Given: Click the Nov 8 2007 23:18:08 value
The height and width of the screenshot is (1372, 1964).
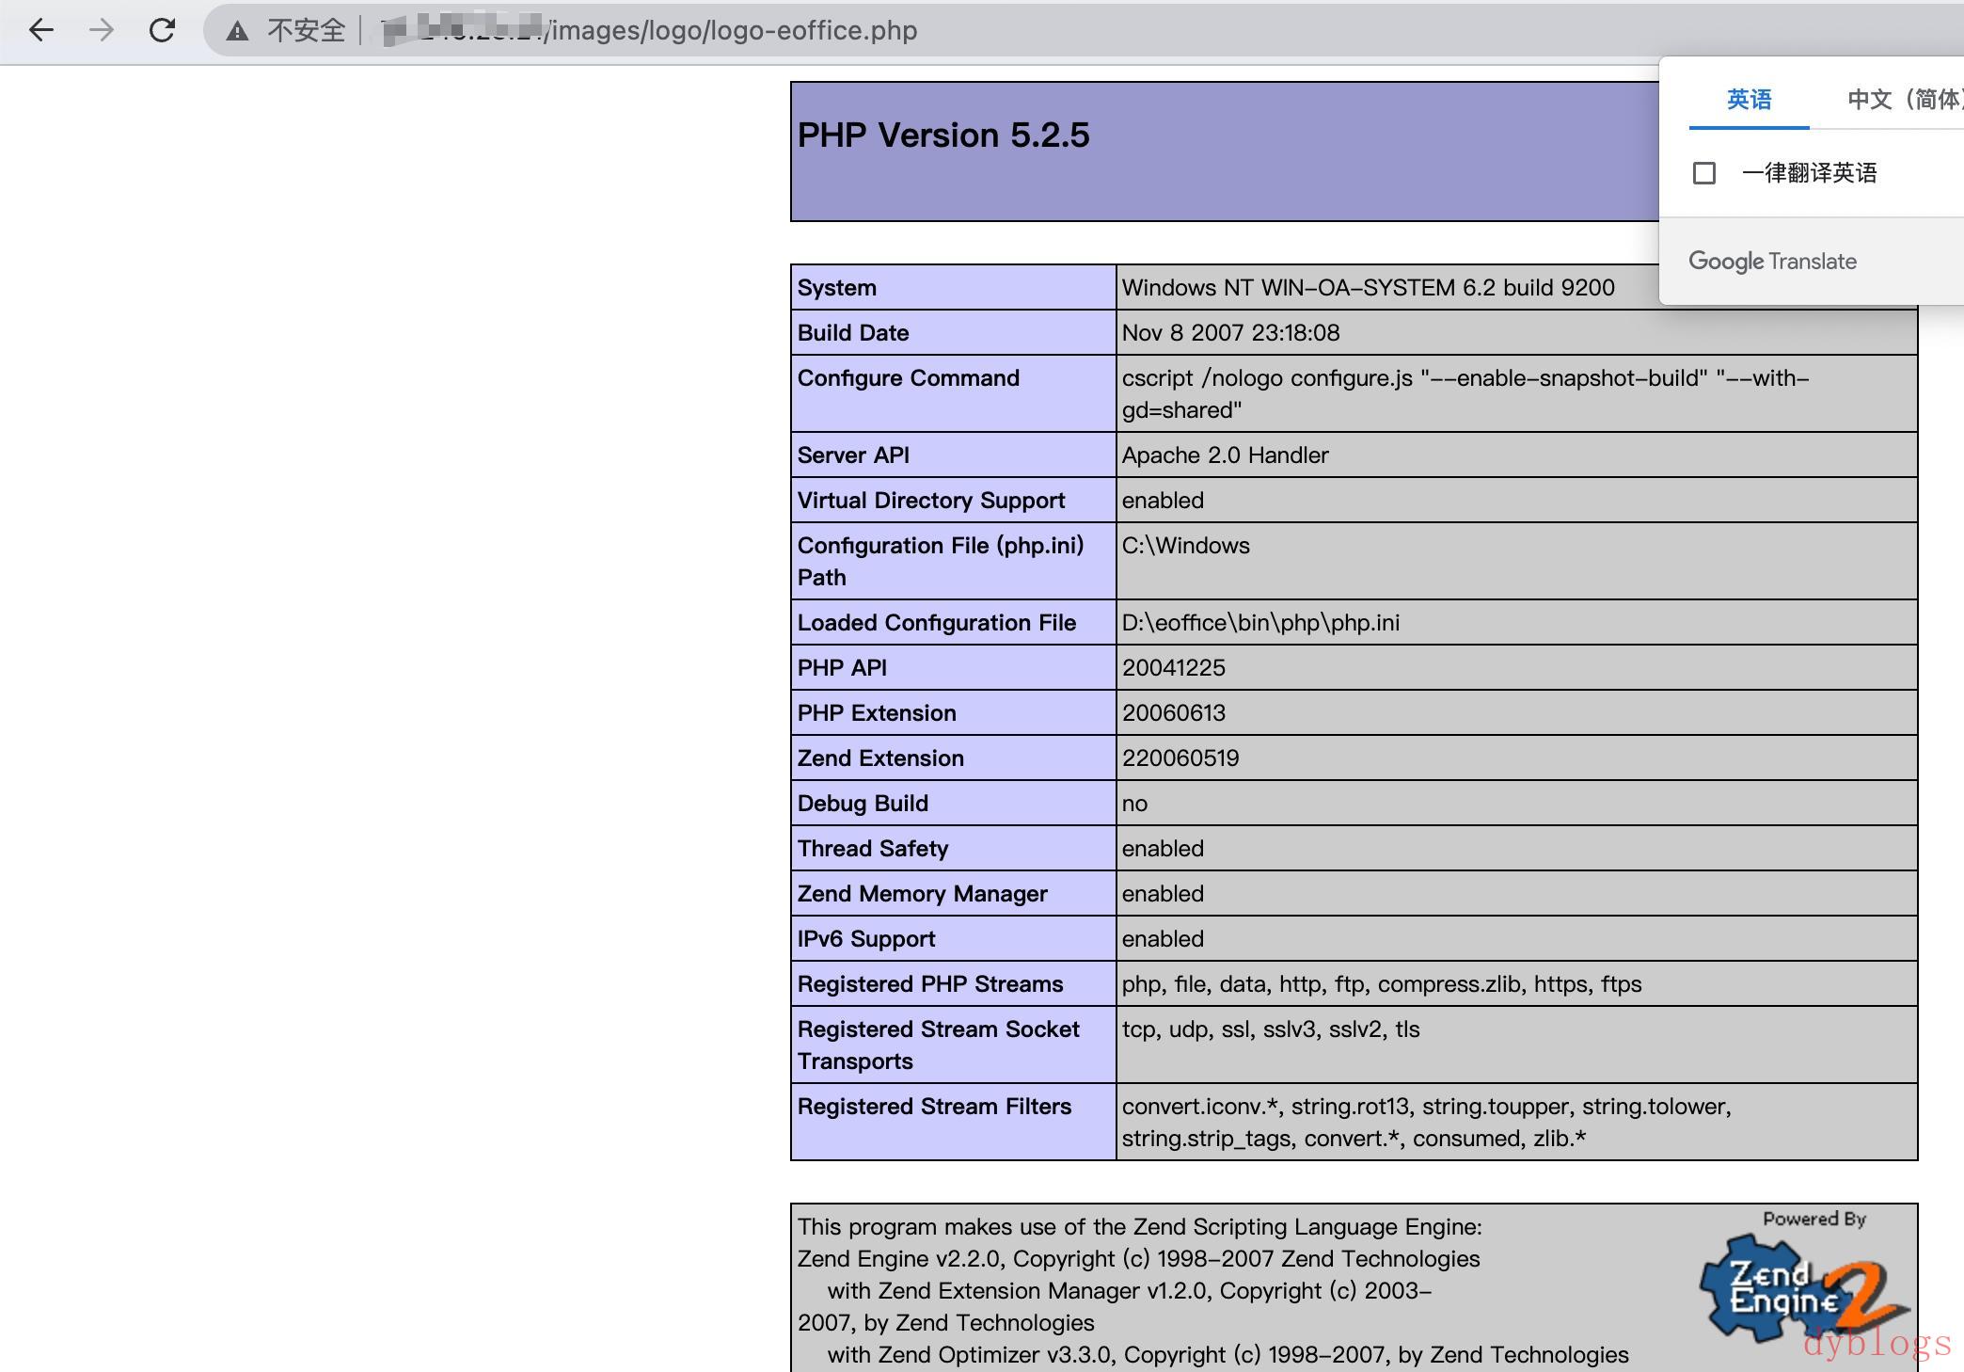Looking at the screenshot, I should click(1230, 333).
